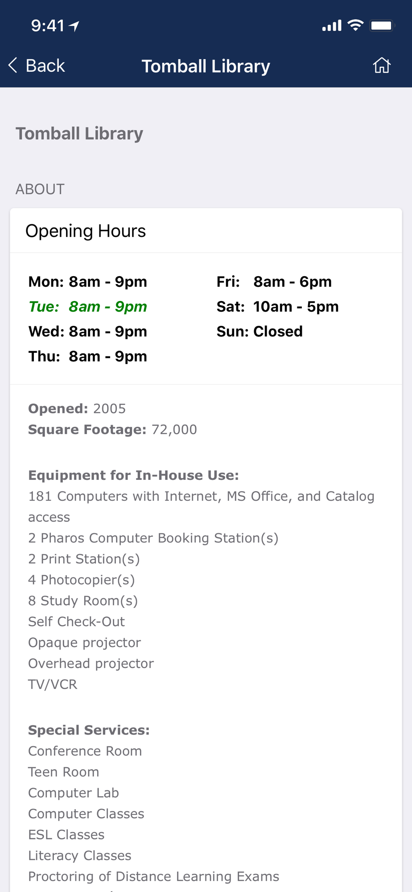Tap the Wi-Fi status icon
The image size is (412, 892).
(355, 25)
